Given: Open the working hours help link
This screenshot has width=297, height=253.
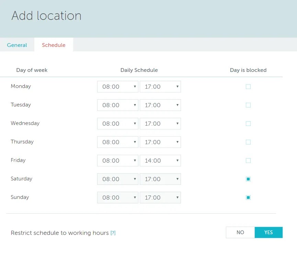Looking at the screenshot, I should pyautogui.click(x=113, y=233).
